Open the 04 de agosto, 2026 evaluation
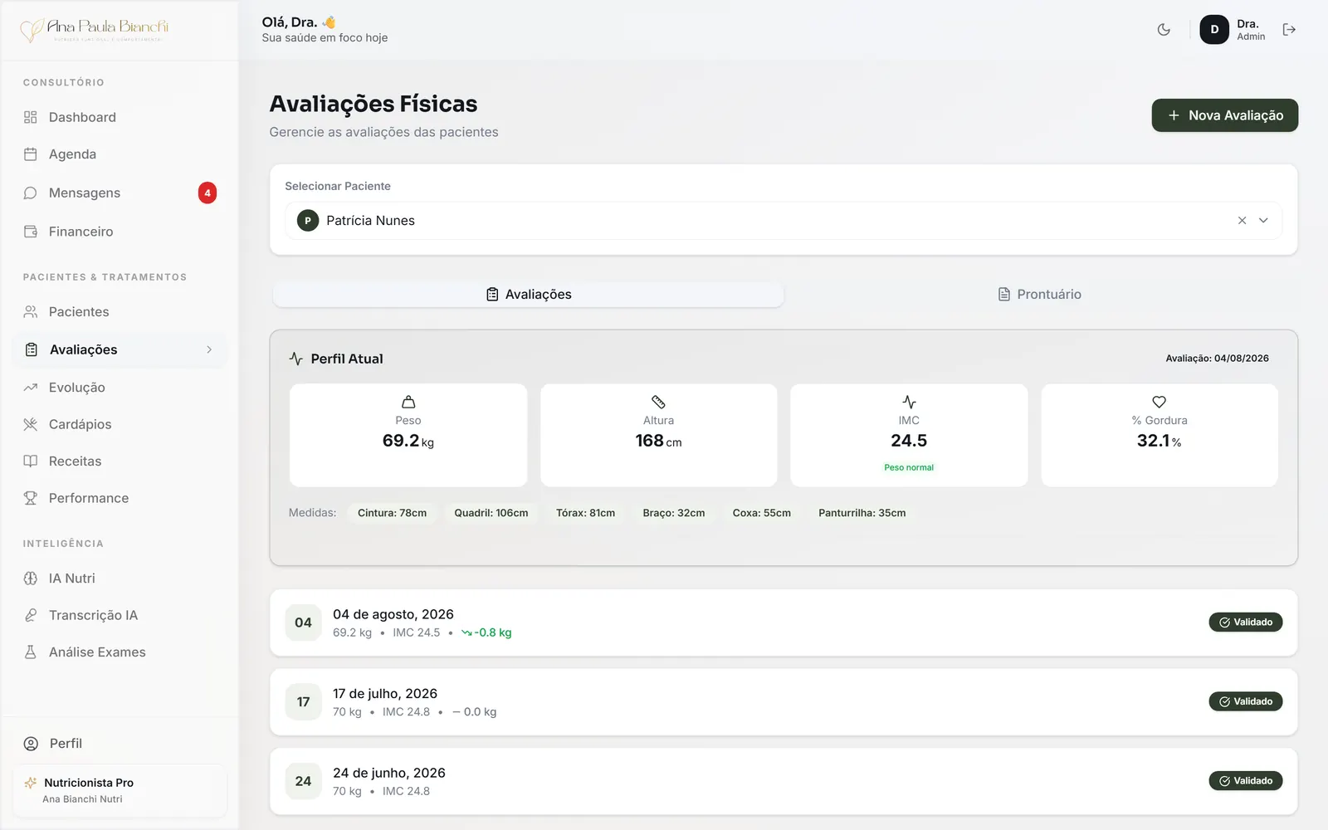Viewport: 1328px width, 830px height. (x=783, y=622)
